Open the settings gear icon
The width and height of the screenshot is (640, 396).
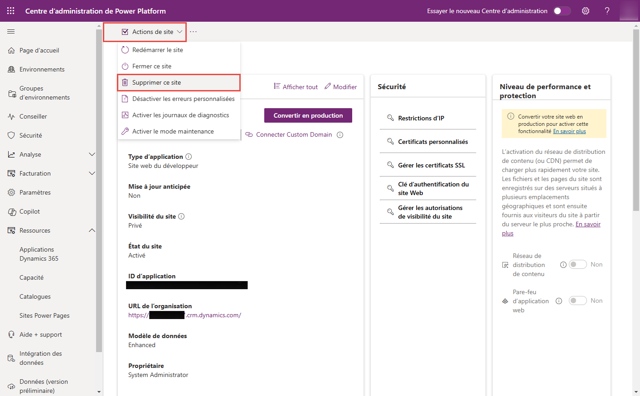point(586,11)
